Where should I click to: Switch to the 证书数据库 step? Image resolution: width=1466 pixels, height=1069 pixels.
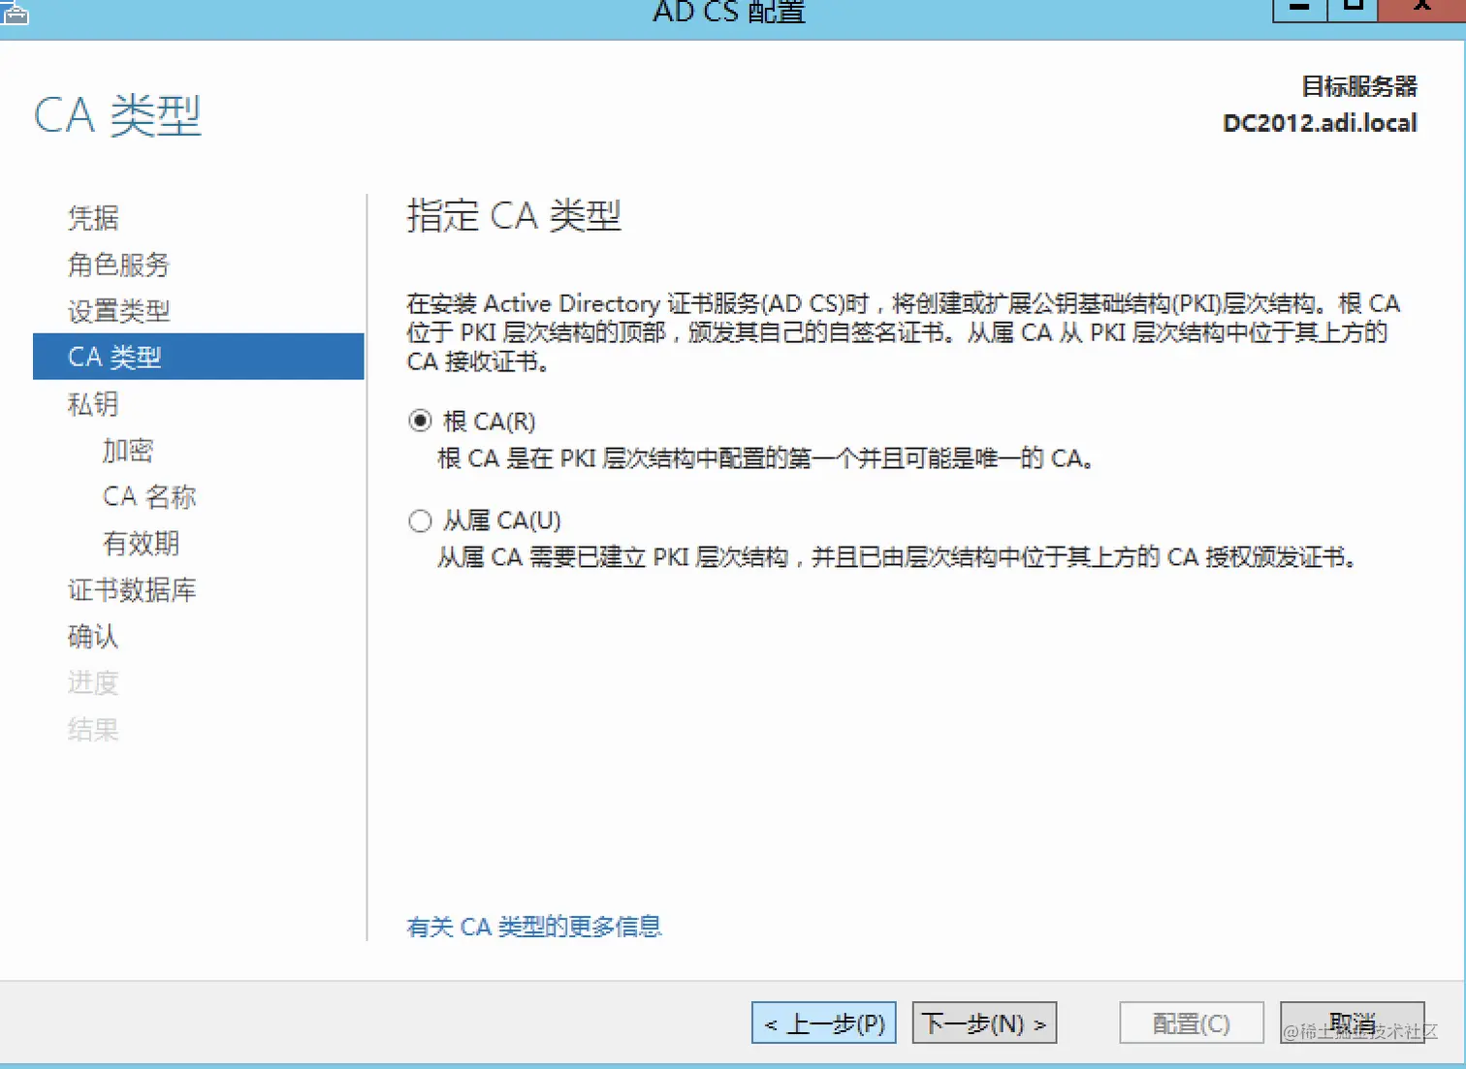click(132, 590)
